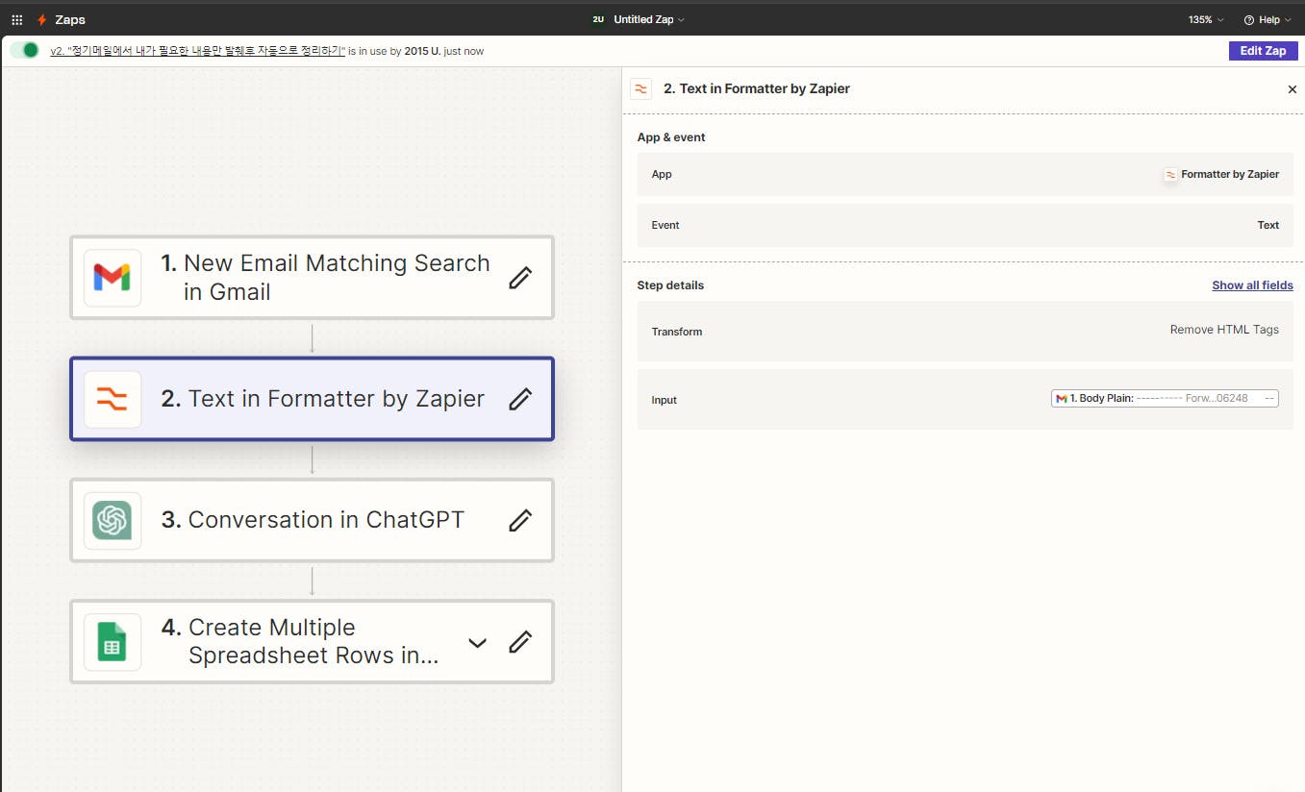Screen dimensions: 1305x792
Task: Click the ChatGPT icon in step 3
Action: (x=113, y=521)
